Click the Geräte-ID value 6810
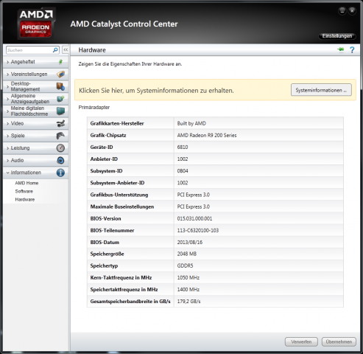 [183, 147]
